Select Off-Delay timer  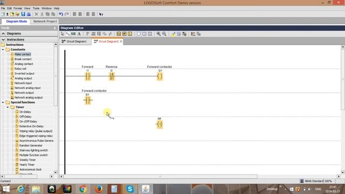point(25,116)
